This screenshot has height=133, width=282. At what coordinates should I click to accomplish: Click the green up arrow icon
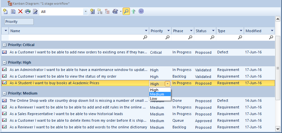(x=134, y=12)
